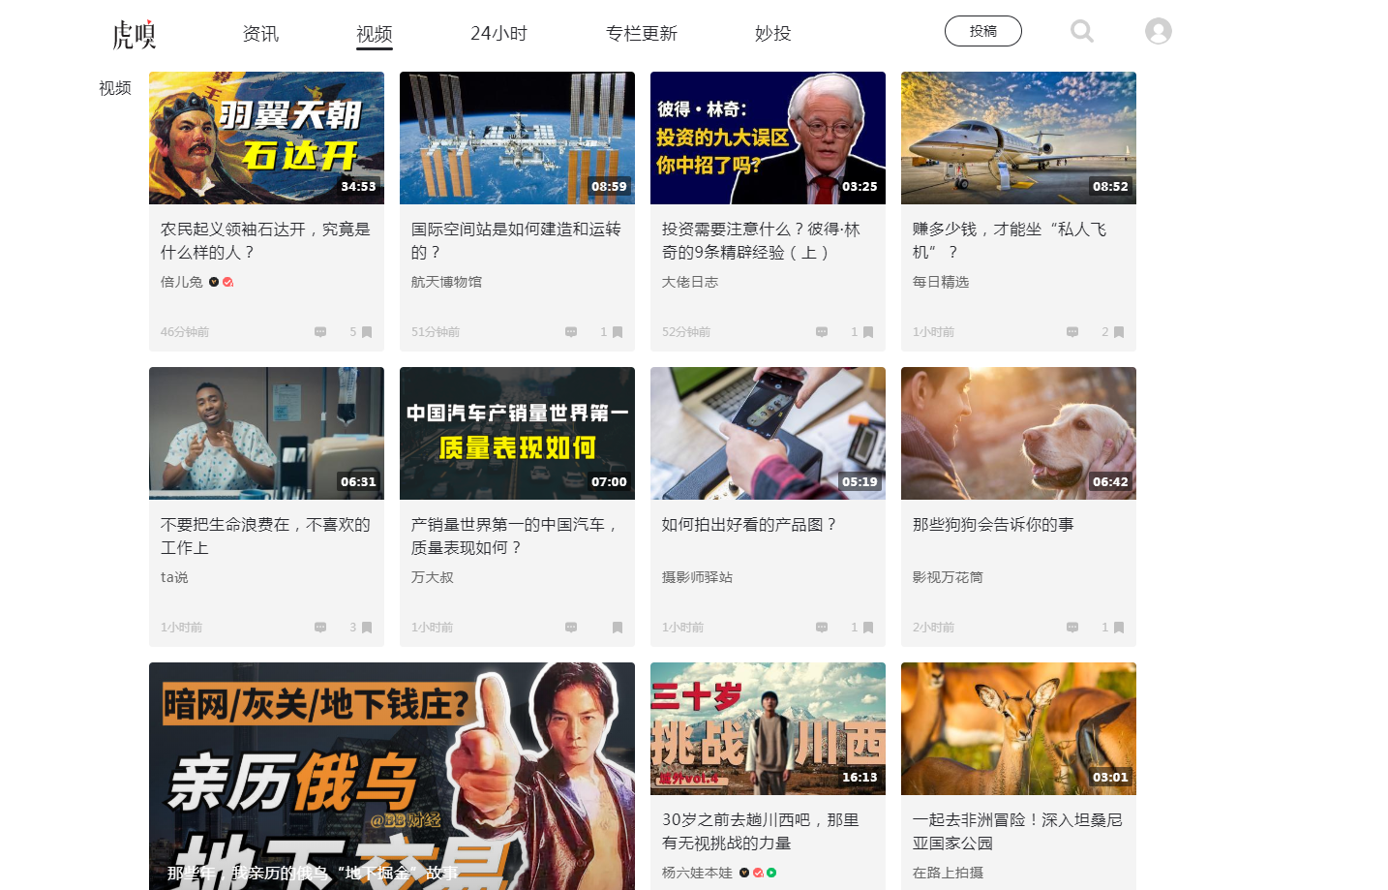
Task: Open title 一起去非洲冒险！深入坦桑尼亚国家公园
Action: [x=1017, y=832]
